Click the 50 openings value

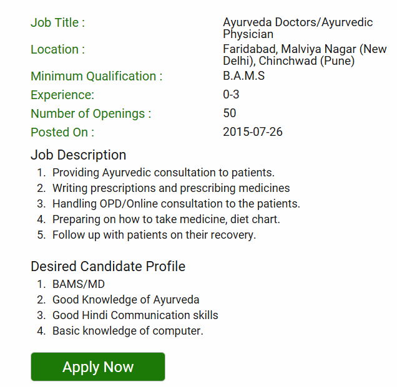tap(230, 113)
